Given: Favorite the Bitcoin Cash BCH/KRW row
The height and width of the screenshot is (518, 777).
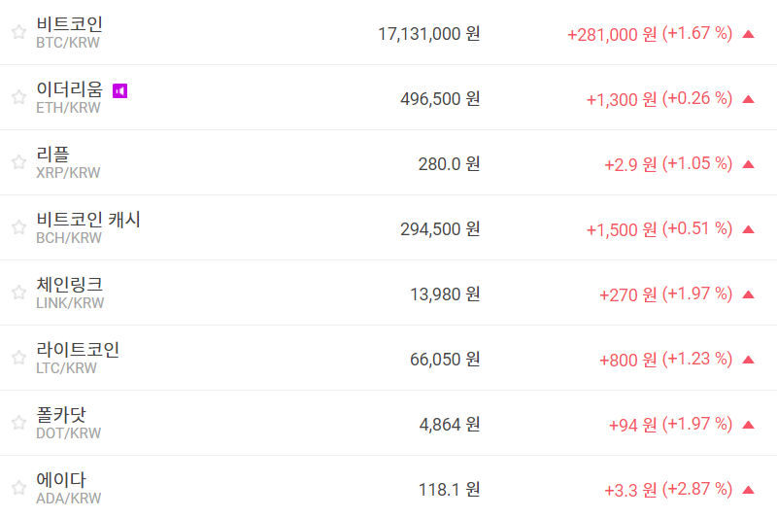Looking at the screenshot, I should [18, 227].
